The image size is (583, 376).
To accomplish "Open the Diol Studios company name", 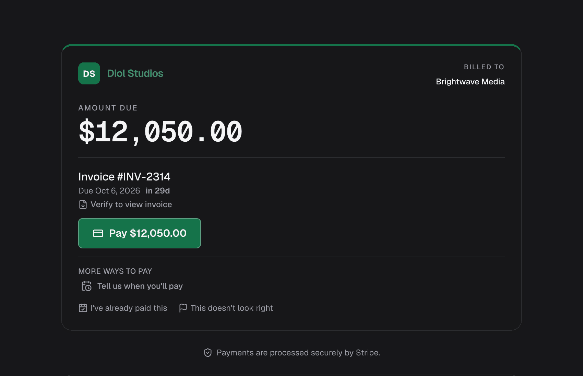I will coord(135,73).
